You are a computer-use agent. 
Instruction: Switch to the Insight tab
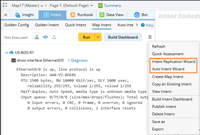point(24,15)
